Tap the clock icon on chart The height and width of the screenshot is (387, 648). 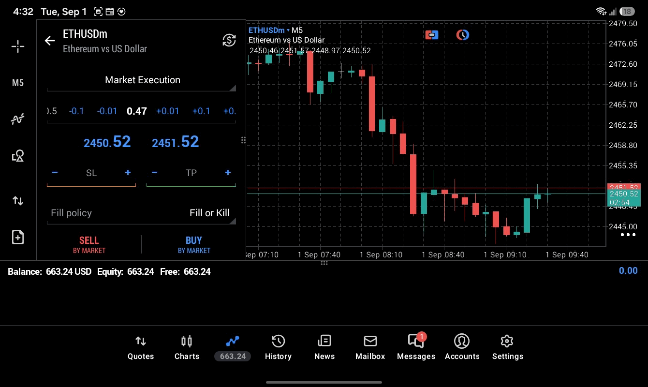click(463, 35)
